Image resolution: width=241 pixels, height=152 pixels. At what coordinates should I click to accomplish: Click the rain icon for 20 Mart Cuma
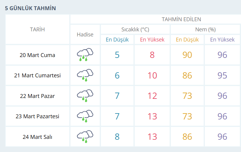85,55
